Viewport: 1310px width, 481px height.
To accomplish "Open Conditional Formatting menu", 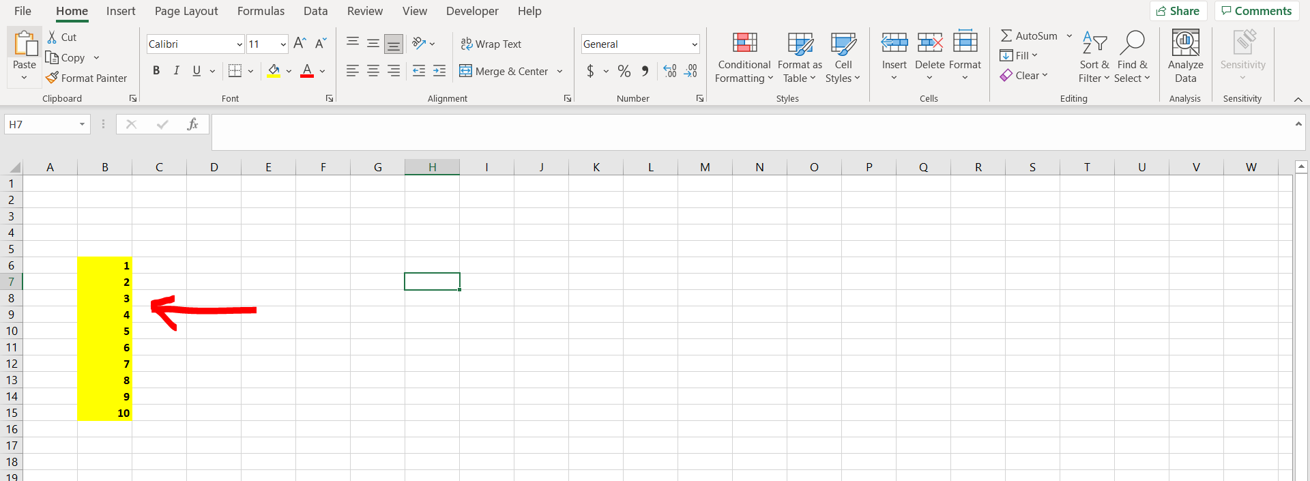I will coord(744,58).
